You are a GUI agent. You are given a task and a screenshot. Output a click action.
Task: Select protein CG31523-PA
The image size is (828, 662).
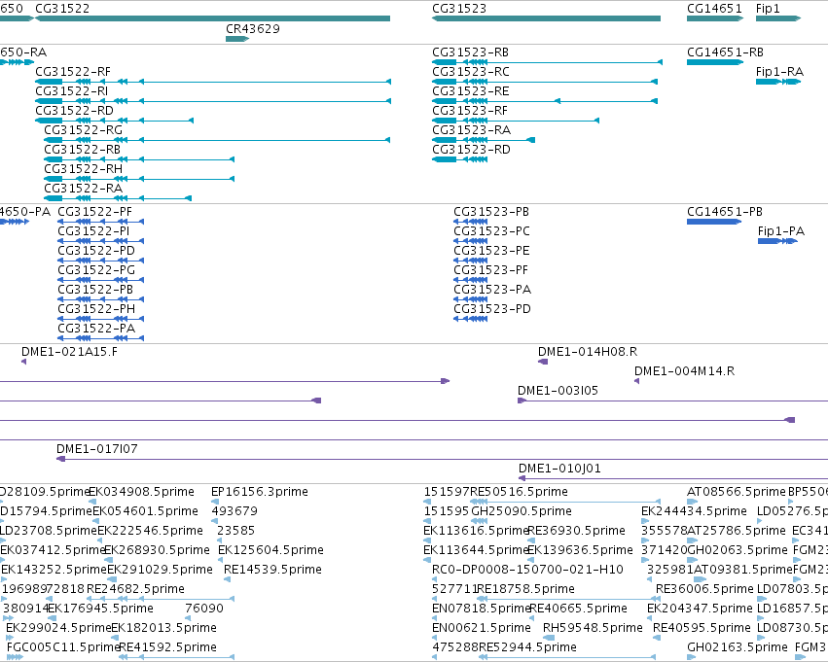pos(470,299)
